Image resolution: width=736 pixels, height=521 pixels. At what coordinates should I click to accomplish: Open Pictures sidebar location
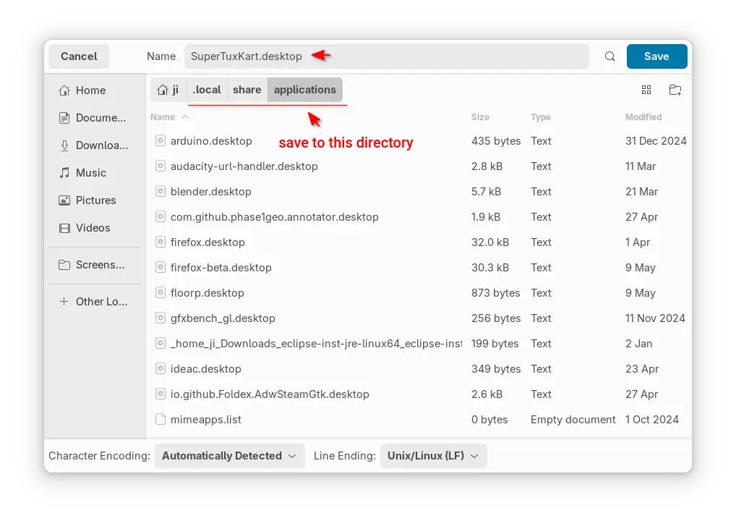(x=95, y=200)
